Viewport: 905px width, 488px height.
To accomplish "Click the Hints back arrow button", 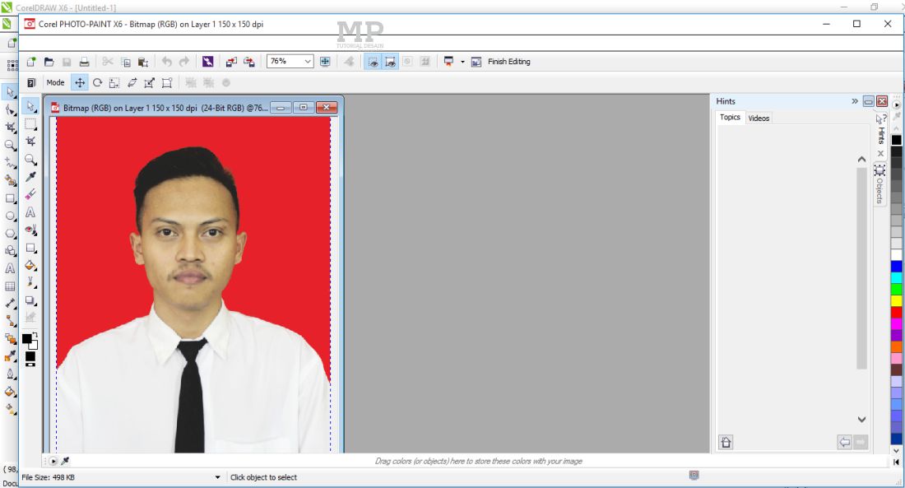I will tap(844, 443).
